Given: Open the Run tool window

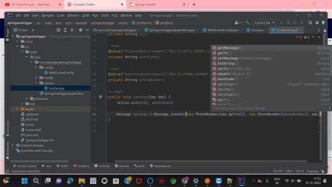Looking at the screenshot, I should [x=47, y=166].
